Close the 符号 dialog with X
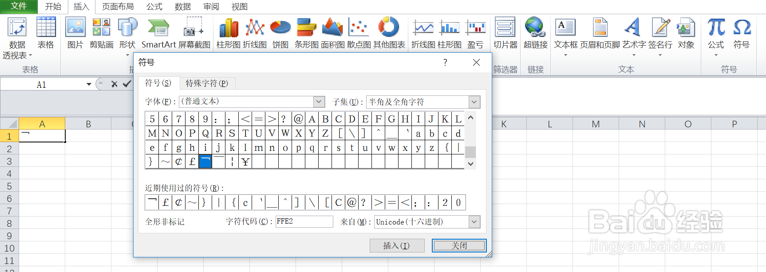 [x=476, y=63]
